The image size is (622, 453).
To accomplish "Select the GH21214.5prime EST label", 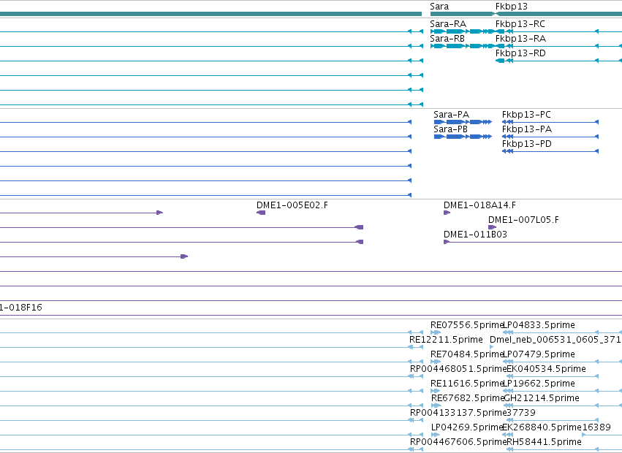I will pyautogui.click(x=542, y=398).
